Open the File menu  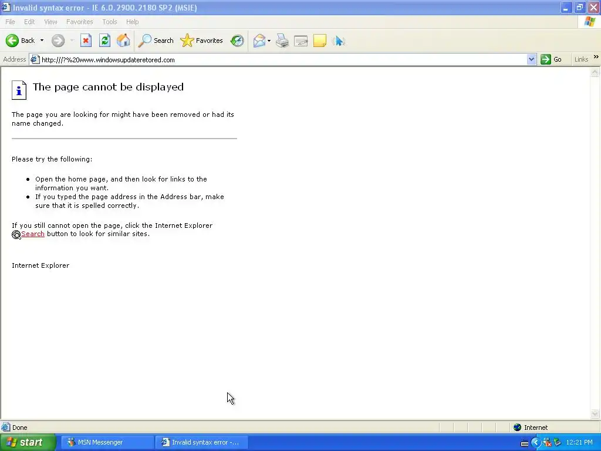point(11,22)
